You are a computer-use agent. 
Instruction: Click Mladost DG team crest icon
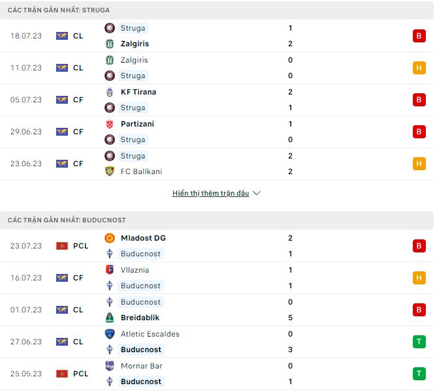click(110, 238)
